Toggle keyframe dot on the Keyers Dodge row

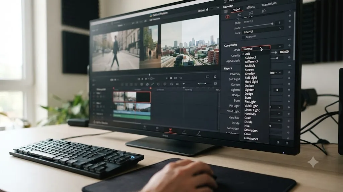pyautogui.click(x=289, y=96)
